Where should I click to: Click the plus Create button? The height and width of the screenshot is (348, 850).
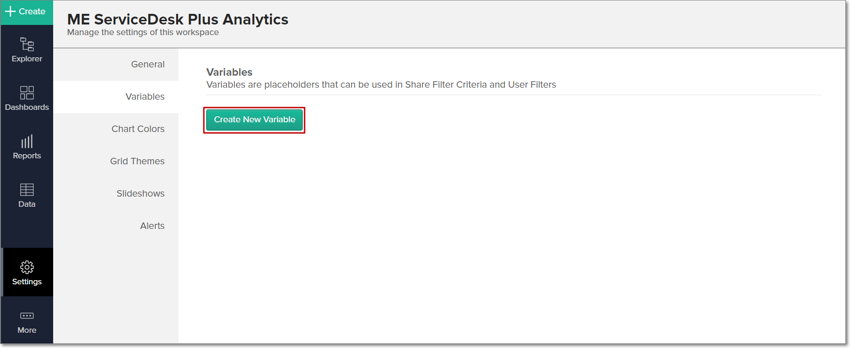(x=26, y=12)
